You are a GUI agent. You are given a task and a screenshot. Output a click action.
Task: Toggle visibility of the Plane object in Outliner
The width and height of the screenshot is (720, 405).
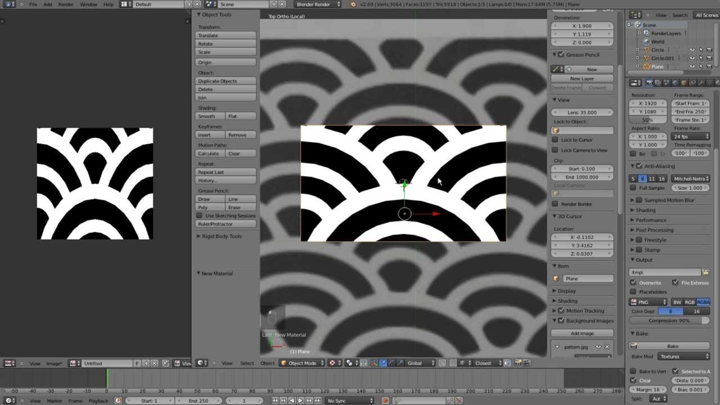coord(692,66)
